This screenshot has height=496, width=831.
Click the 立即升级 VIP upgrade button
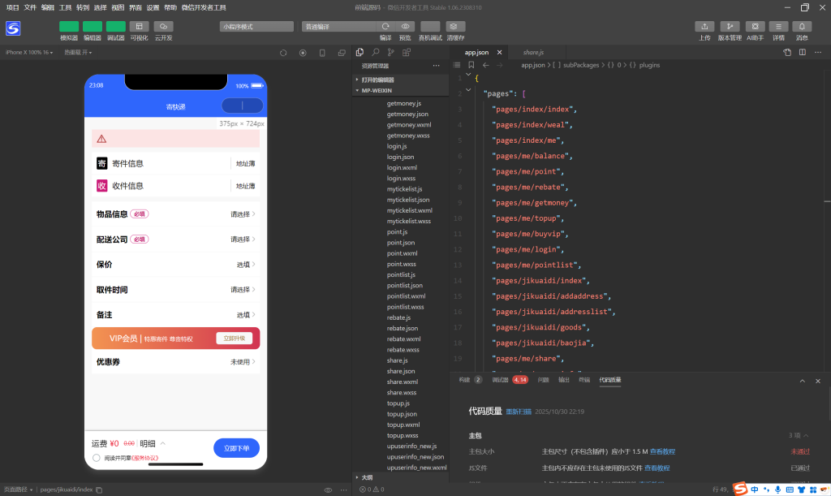tap(234, 339)
